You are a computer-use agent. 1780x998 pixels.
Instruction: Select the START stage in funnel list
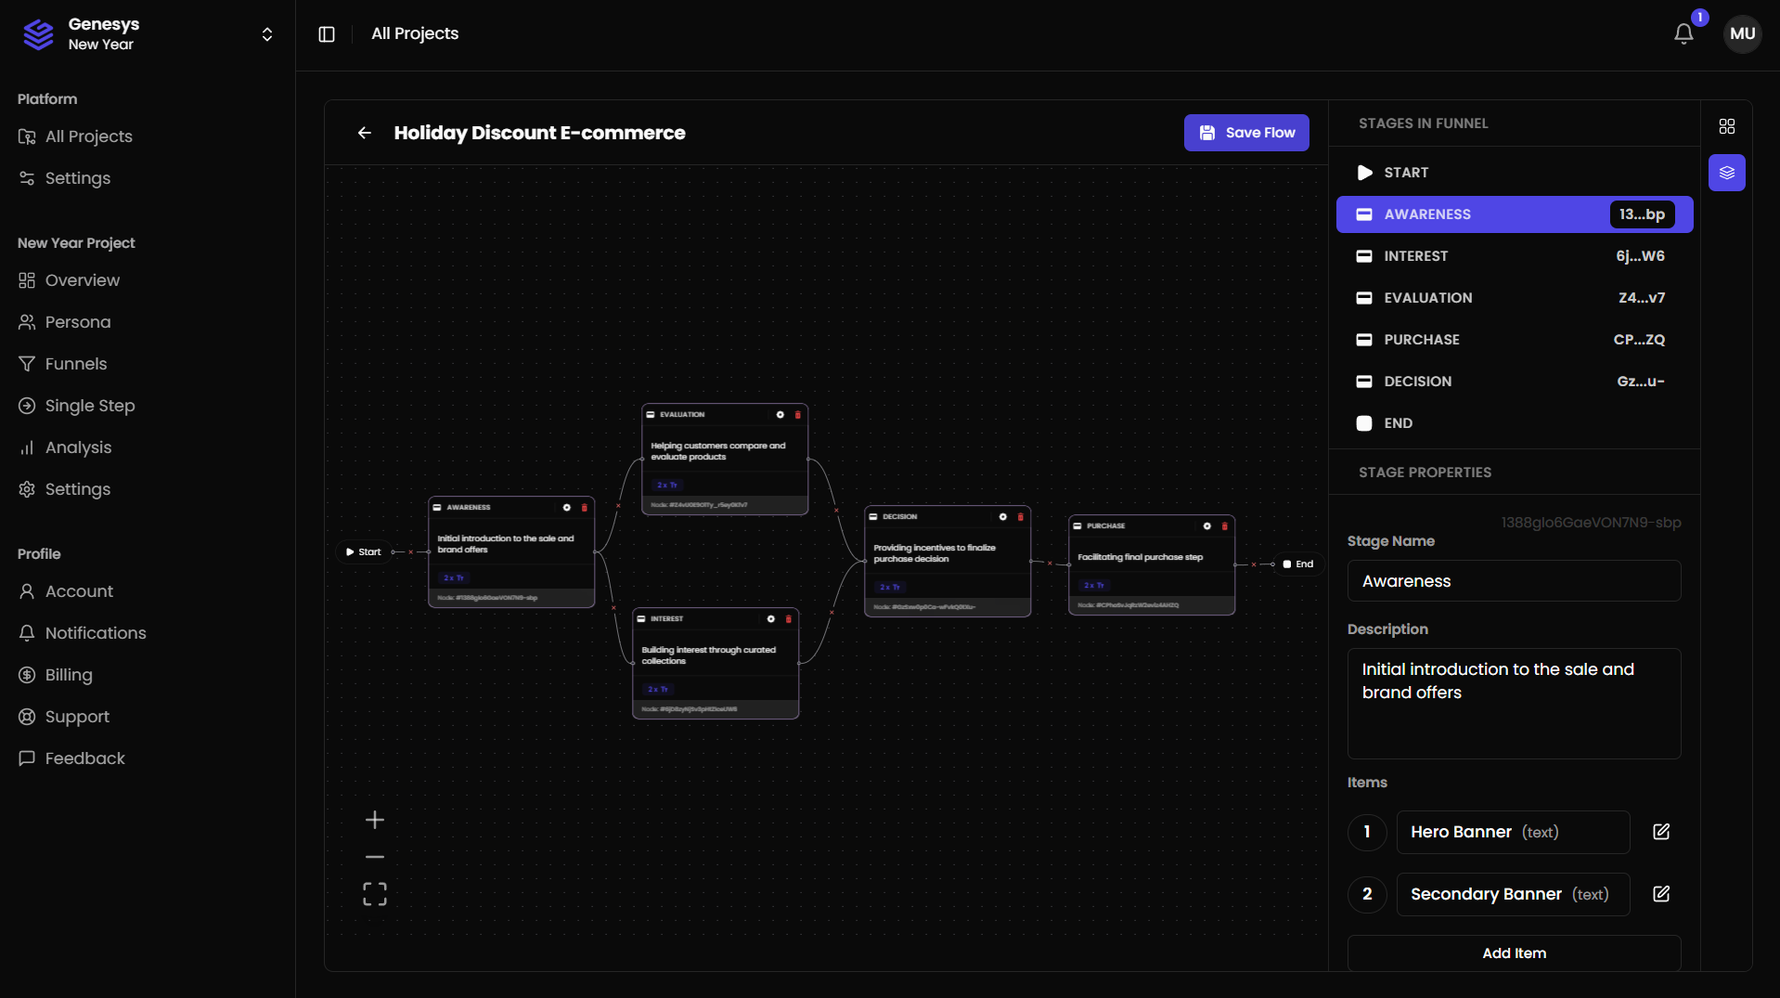coord(1514,173)
